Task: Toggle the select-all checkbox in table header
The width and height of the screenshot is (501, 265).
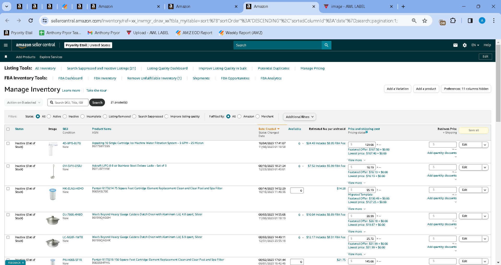Action: 8,129
